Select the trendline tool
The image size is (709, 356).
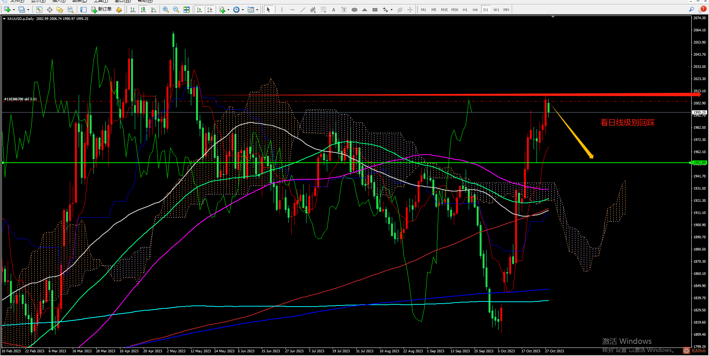302,10
